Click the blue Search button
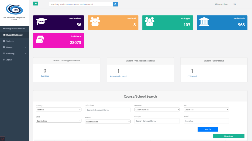 pos(208,129)
